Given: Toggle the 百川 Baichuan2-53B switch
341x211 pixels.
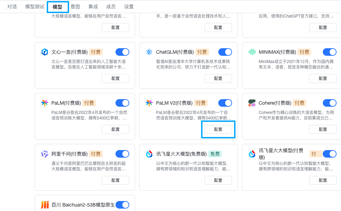Looking at the screenshot, I should click(x=122, y=205).
